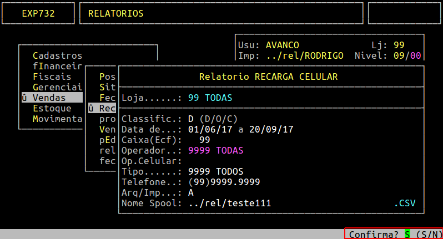Click the Arq/Imp field value A

click(x=191, y=192)
